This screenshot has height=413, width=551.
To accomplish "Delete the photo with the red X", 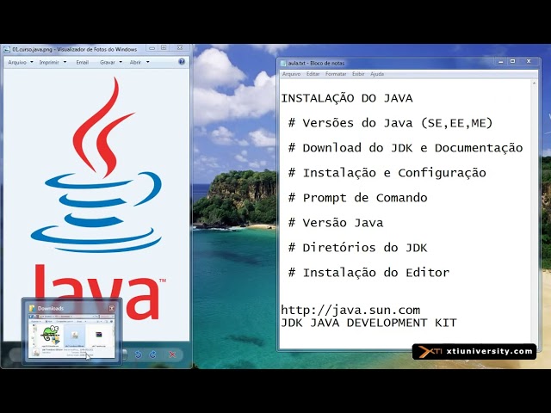I will 172,354.
